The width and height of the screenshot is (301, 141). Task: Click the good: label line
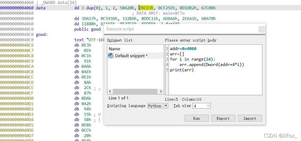pos(42,35)
